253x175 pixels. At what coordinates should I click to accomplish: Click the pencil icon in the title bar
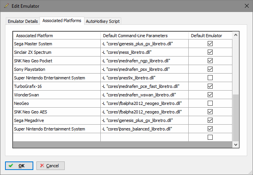[7, 6]
